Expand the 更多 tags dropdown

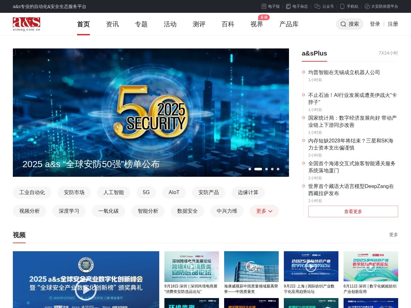[264, 211]
